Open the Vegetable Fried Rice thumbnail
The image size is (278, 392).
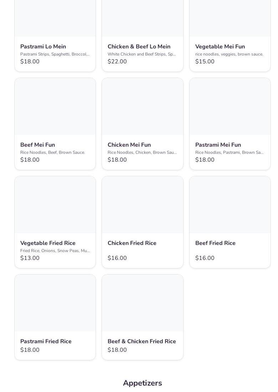click(x=55, y=205)
